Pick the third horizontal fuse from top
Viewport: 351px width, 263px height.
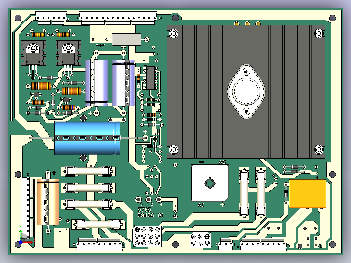(x=88, y=204)
